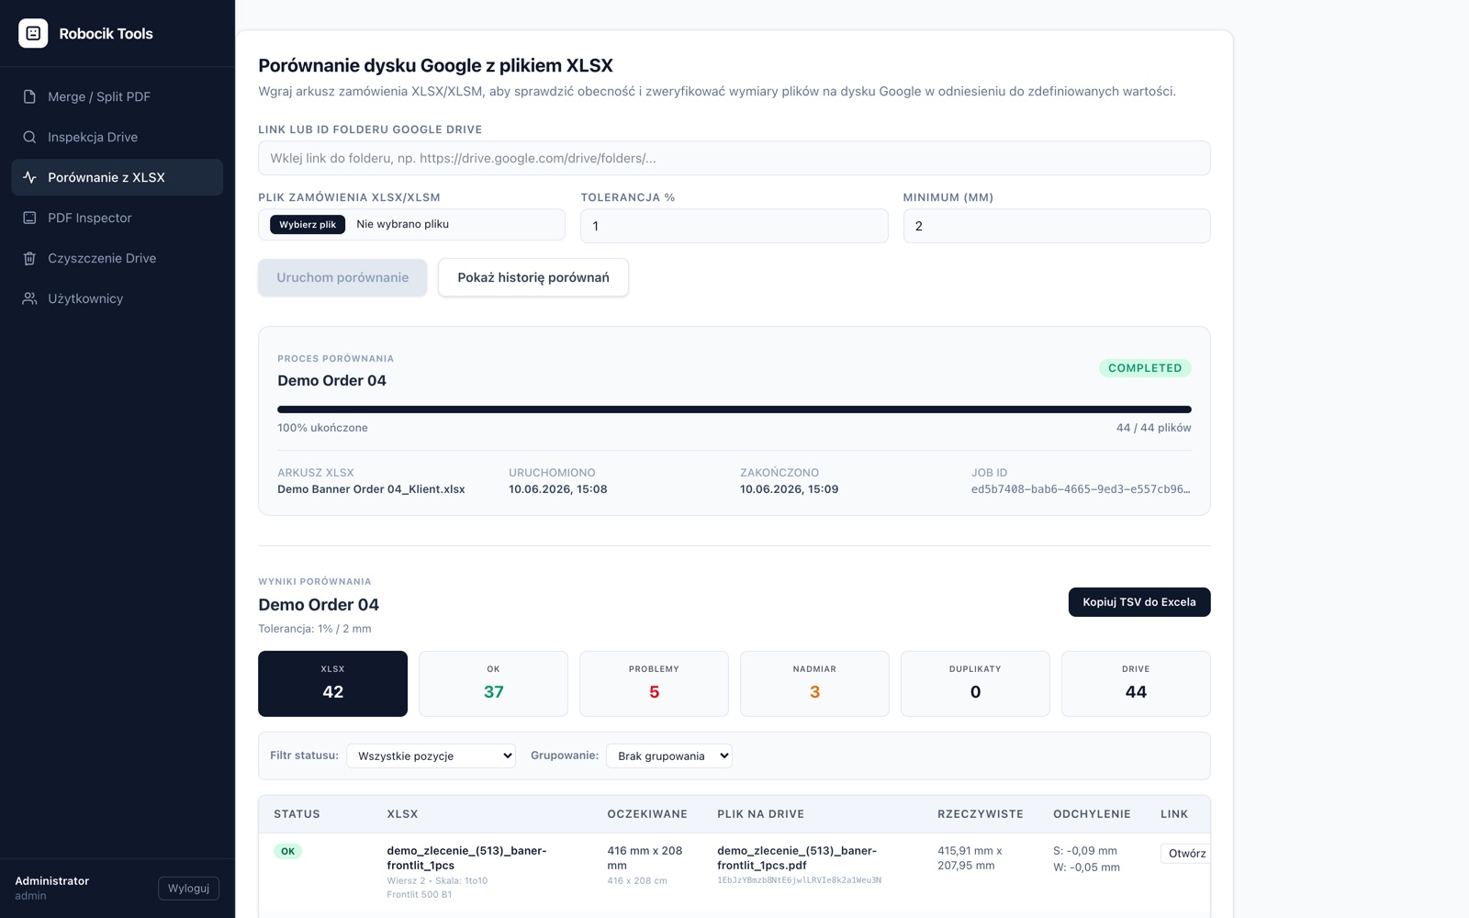Click Uruchom porównanie button
Image resolution: width=1469 pixels, height=918 pixels.
pos(342,277)
